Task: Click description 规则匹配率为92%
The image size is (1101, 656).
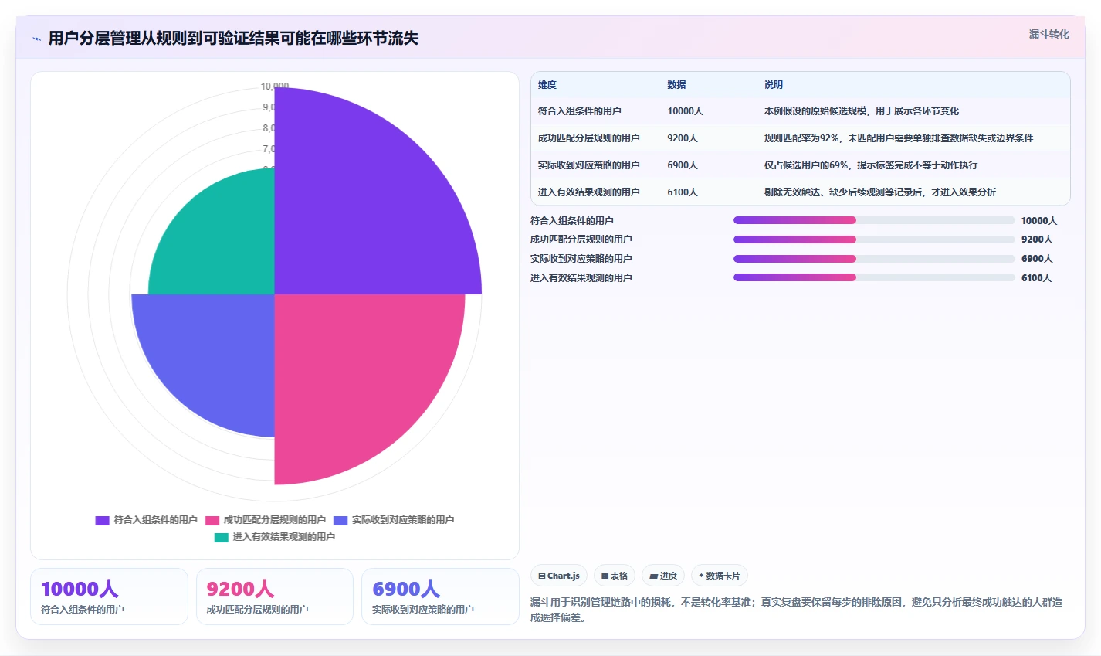Action: coord(899,138)
